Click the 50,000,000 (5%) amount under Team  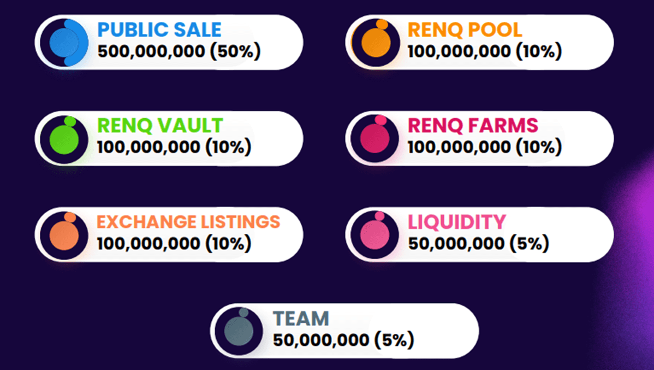344,340
